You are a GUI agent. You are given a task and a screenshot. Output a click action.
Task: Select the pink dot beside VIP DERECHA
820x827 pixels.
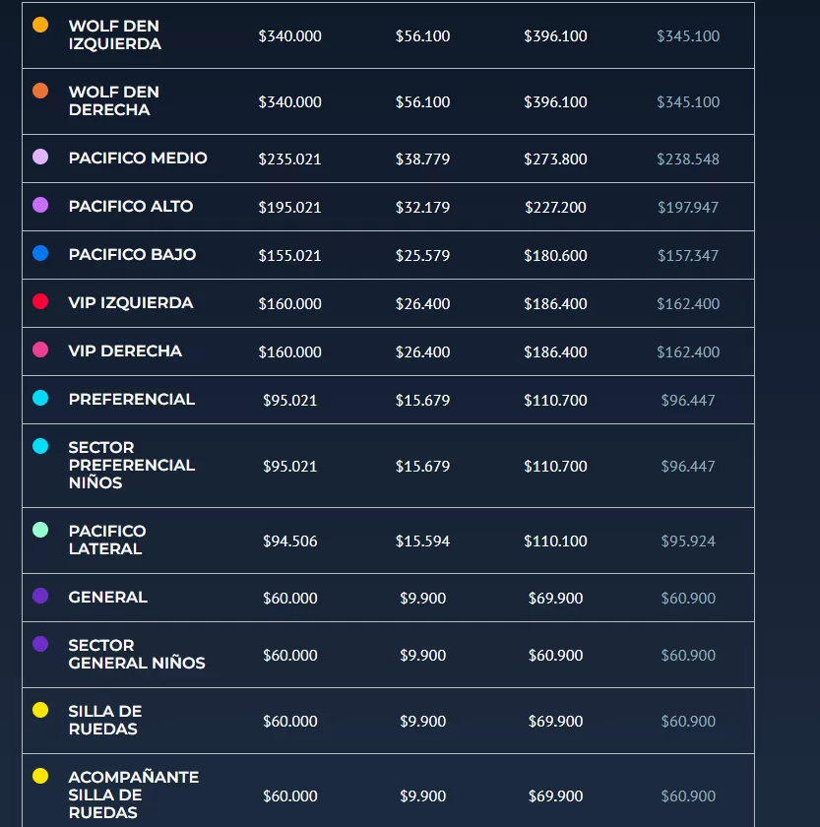40,350
